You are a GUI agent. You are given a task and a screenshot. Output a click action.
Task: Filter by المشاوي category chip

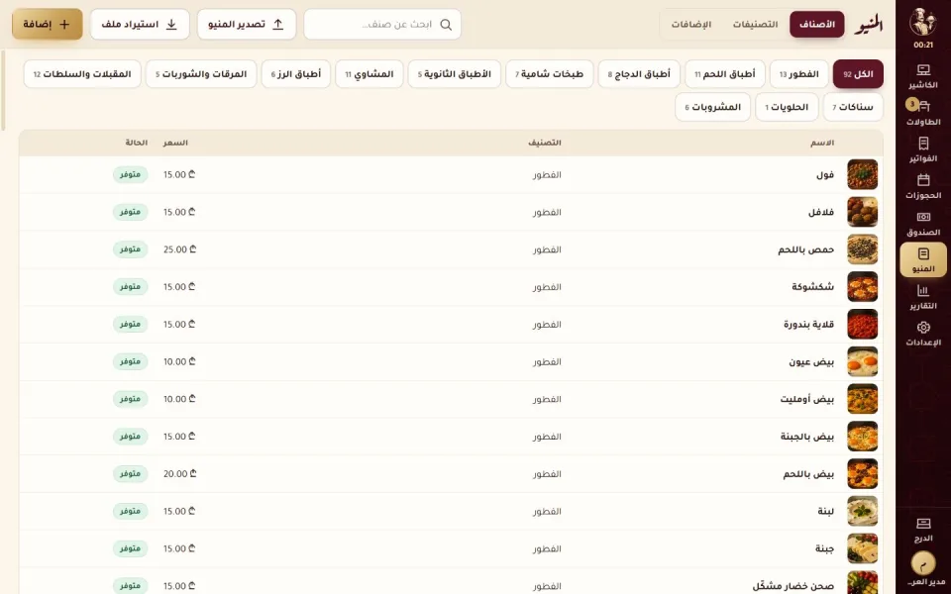pyautogui.click(x=370, y=74)
